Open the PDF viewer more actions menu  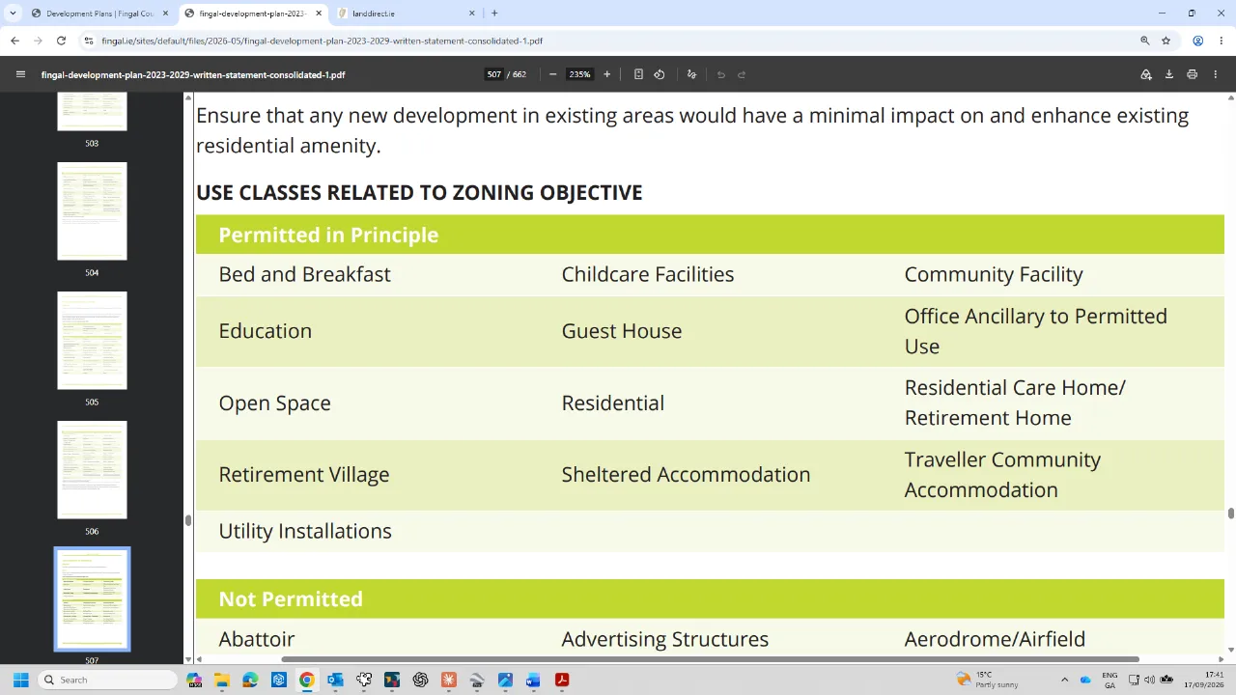[1216, 74]
